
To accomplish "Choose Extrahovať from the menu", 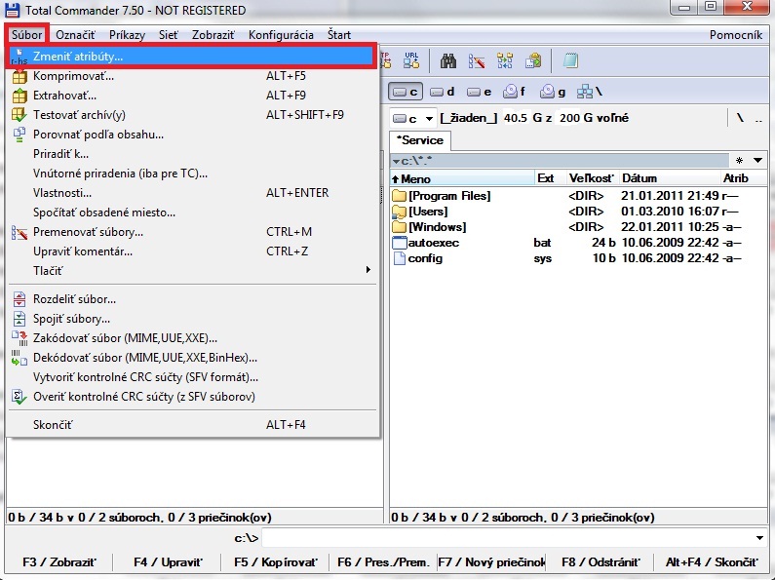I will click(x=192, y=96).
